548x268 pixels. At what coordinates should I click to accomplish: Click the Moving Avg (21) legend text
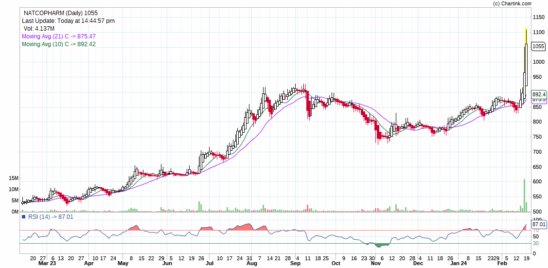[x=59, y=36]
